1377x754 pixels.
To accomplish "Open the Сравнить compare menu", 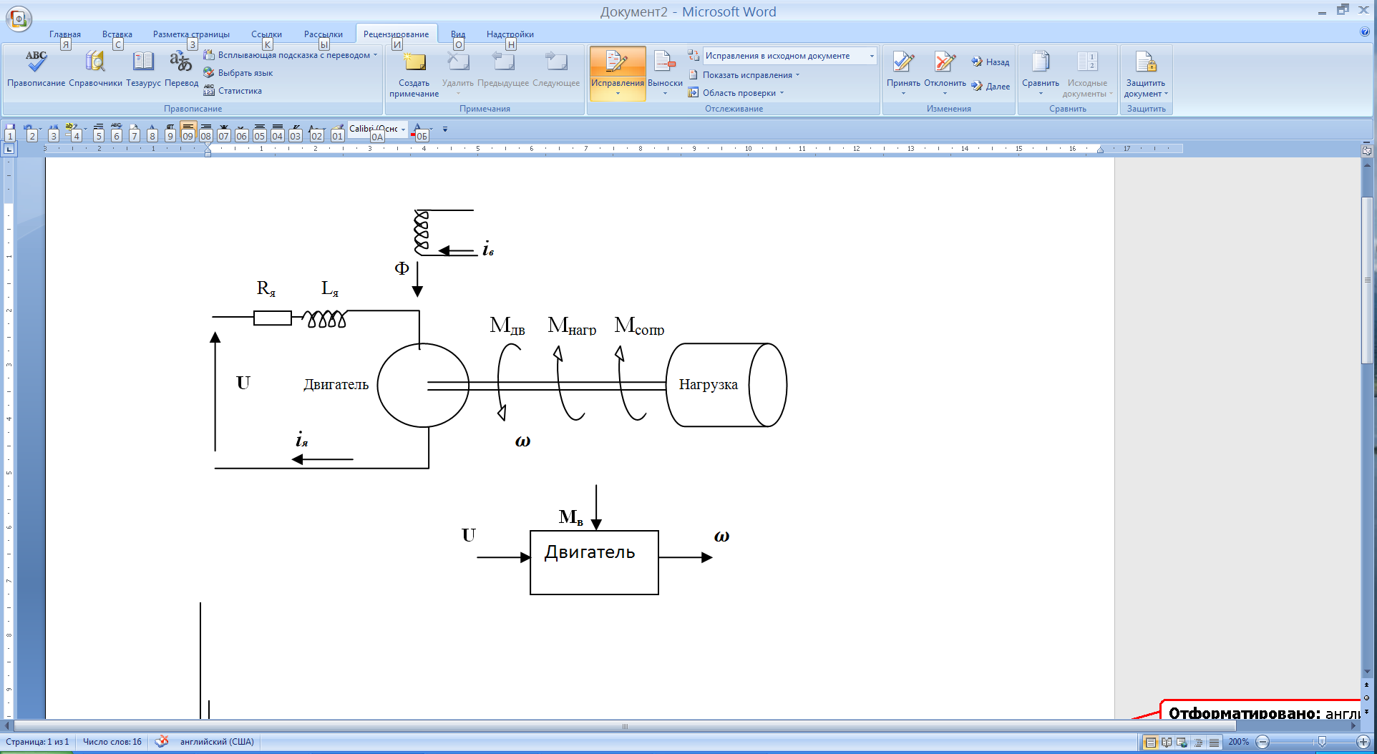I will tap(1040, 73).
